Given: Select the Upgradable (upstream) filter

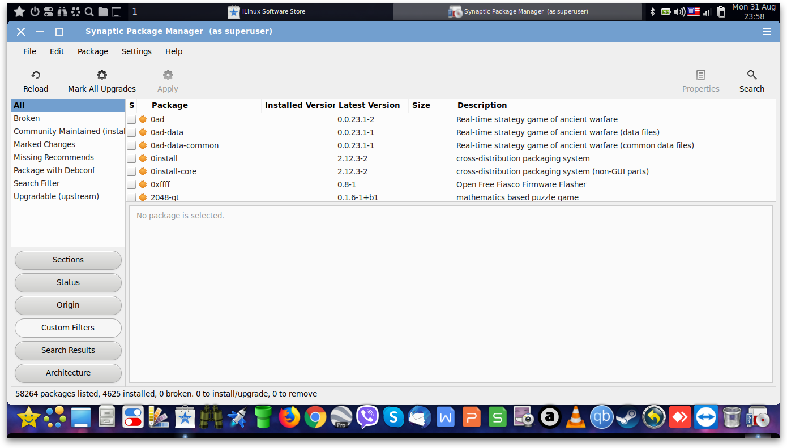Looking at the screenshot, I should coord(68,196).
